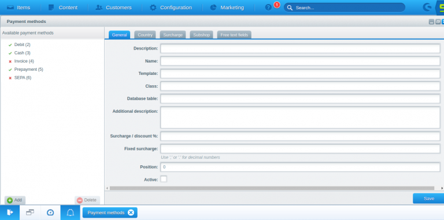Click the Class input field
The height and width of the screenshot is (220, 444).
(x=300, y=86)
